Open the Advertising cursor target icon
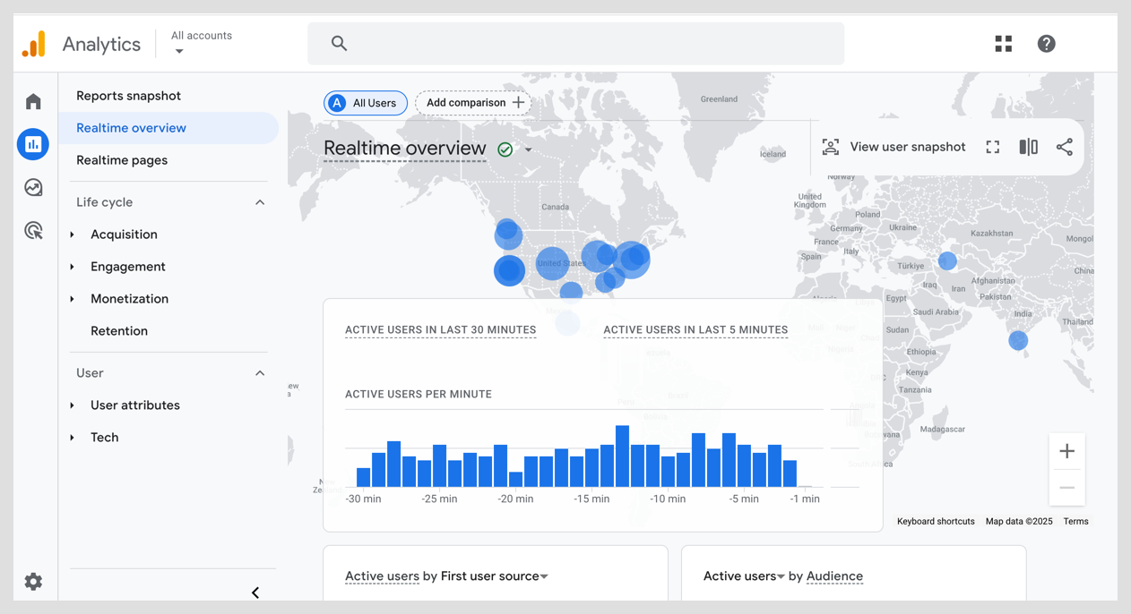The height and width of the screenshot is (614, 1131). click(x=33, y=231)
